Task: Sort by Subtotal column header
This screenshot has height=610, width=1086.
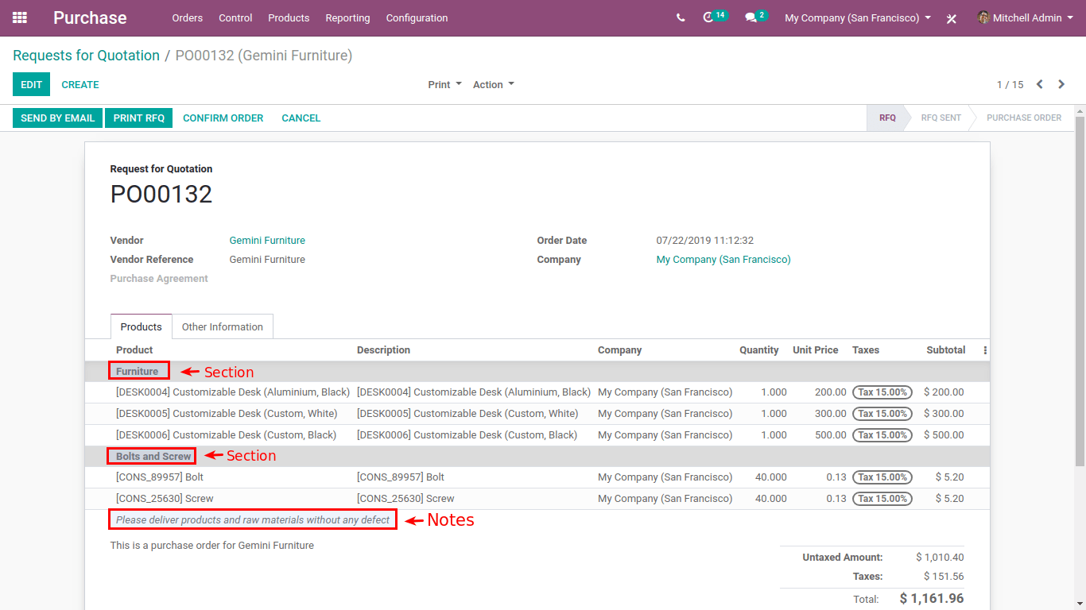Action: point(946,350)
